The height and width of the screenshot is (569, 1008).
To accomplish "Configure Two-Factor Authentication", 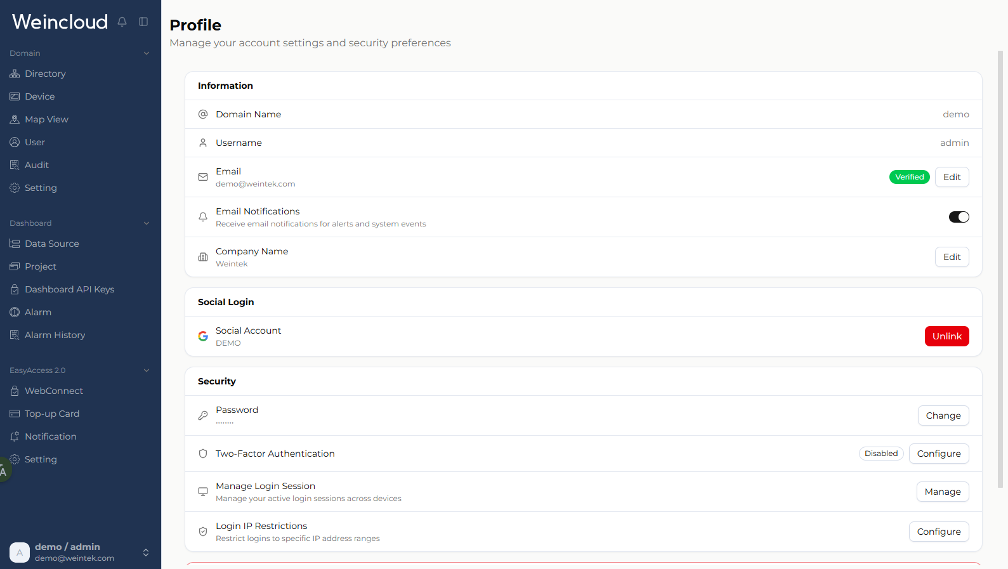I will click(939, 454).
